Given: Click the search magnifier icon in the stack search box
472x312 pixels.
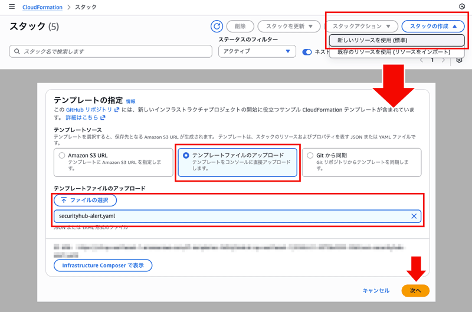Looking at the screenshot, I should coord(17,51).
